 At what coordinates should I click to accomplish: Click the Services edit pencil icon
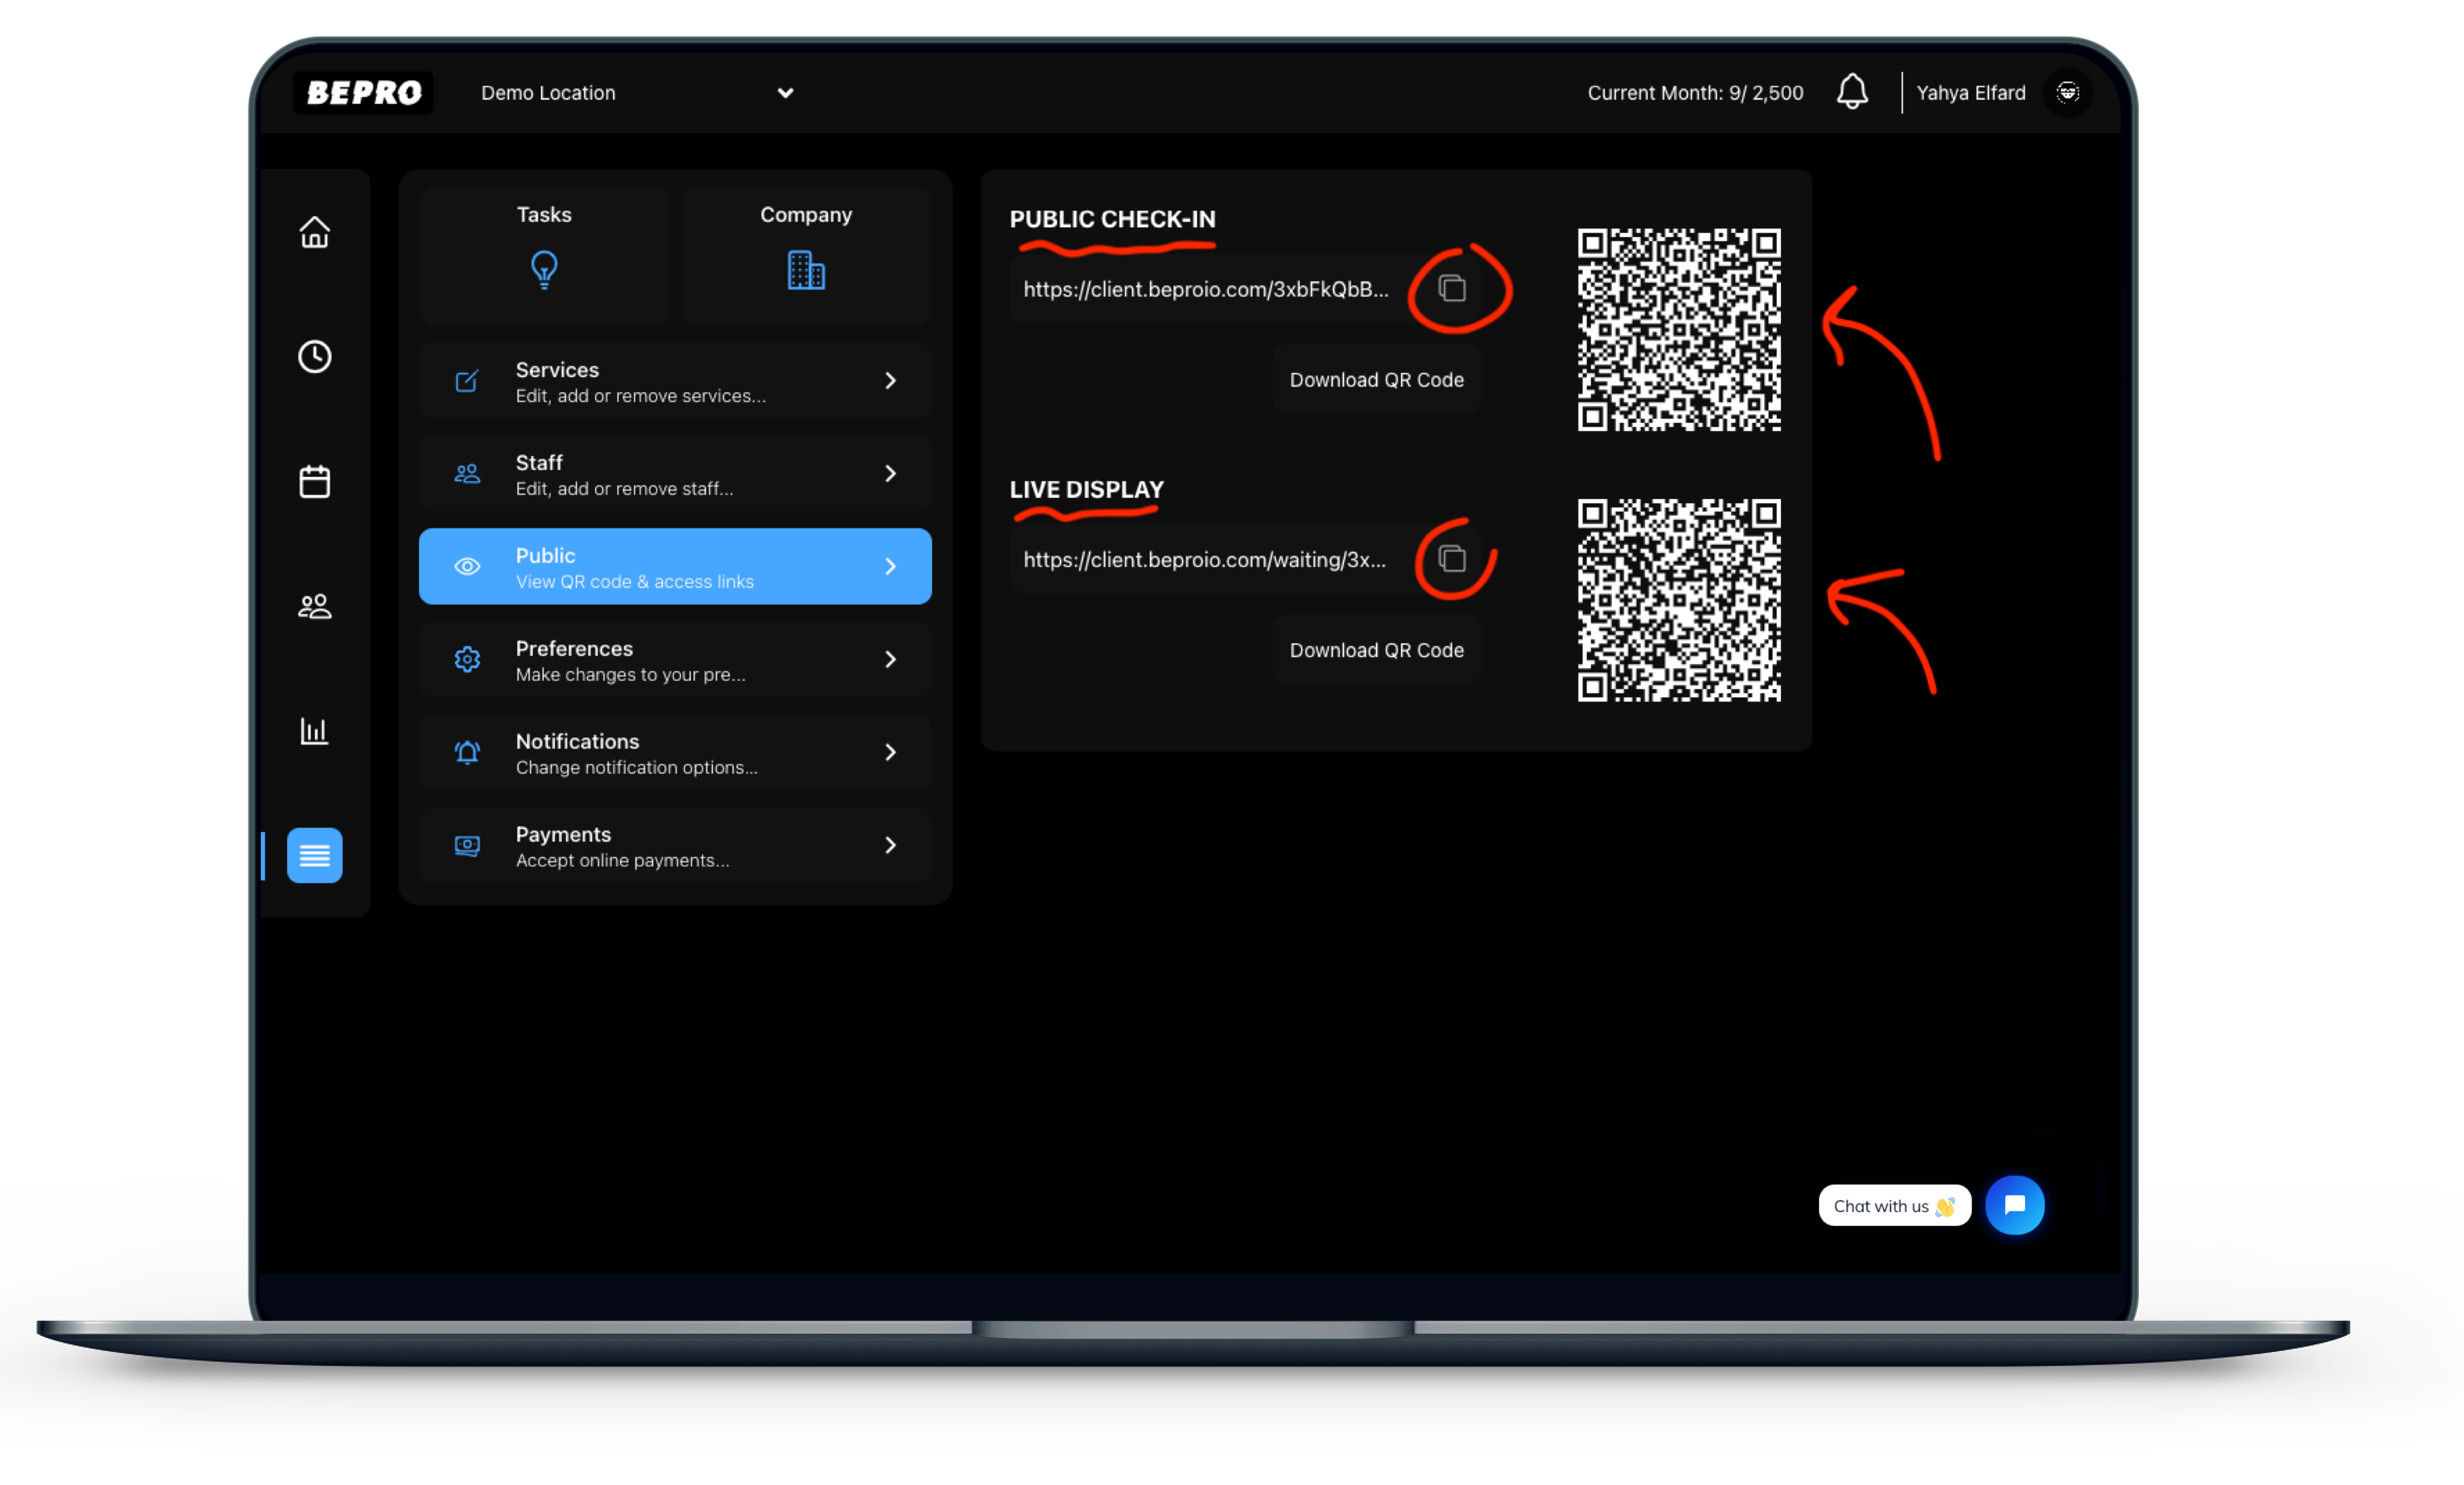pos(467,381)
